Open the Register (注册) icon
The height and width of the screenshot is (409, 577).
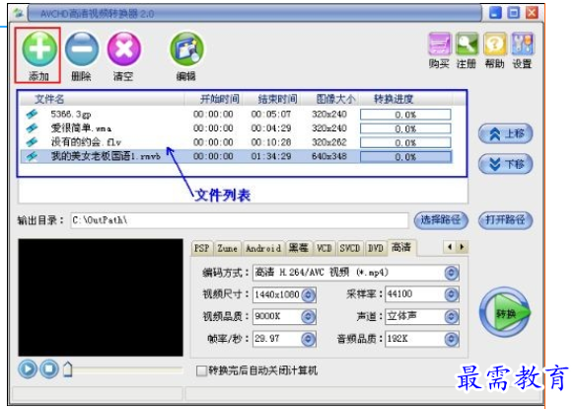[x=467, y=44]
